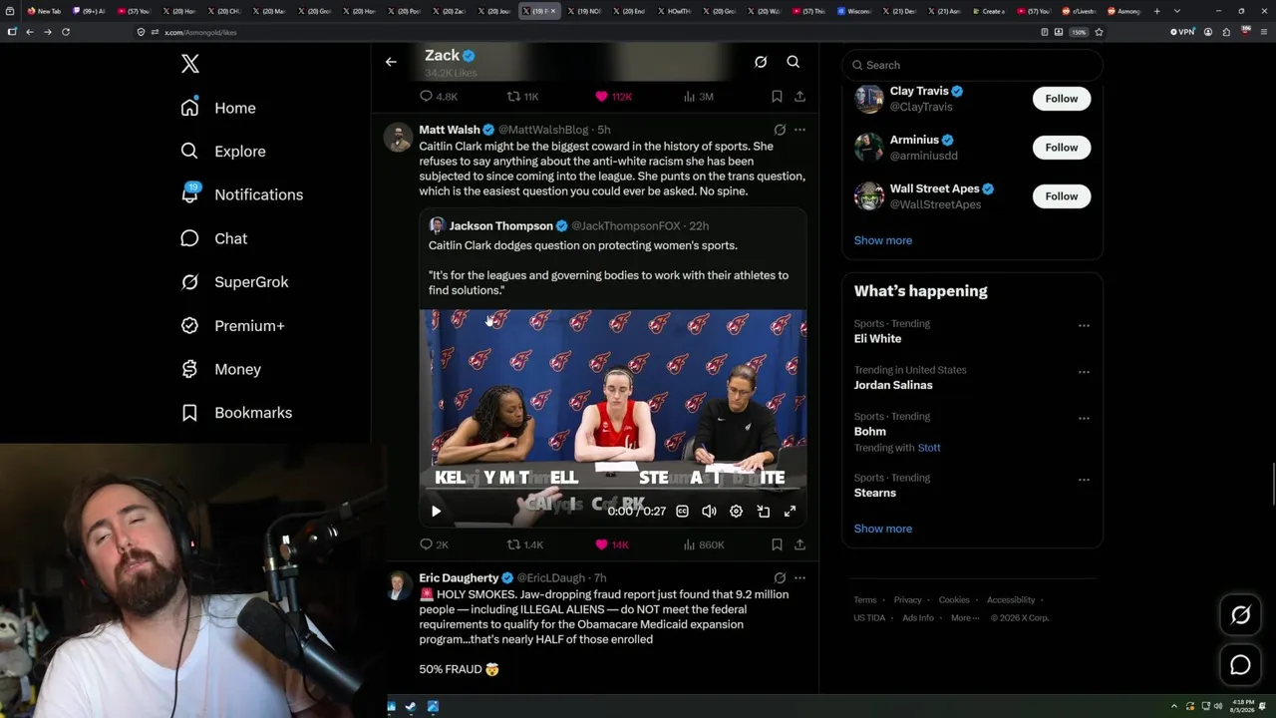Click the X logo in the sidebar
The image size is (1276, 718).
coord(190,64)
